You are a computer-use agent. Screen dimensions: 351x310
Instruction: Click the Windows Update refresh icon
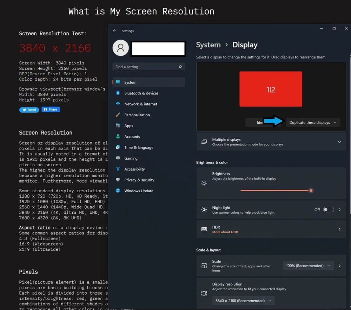coord(118,191)
